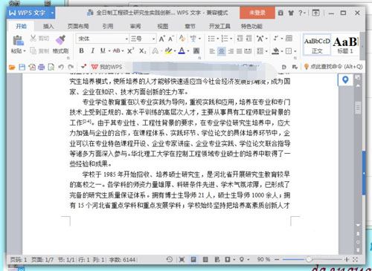Click the character shading icon
Image resolution: width=372 pixels, height=271 pixels.
point(196,51)
